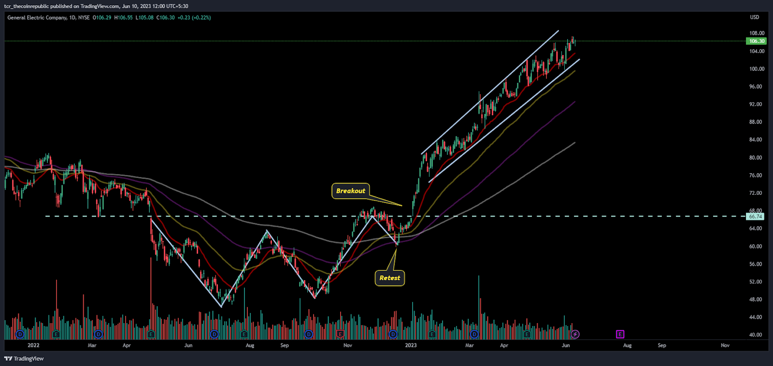Click the 108.00 price axis label
The width and height of the screenshot is (773, 366).
[757, 33]
